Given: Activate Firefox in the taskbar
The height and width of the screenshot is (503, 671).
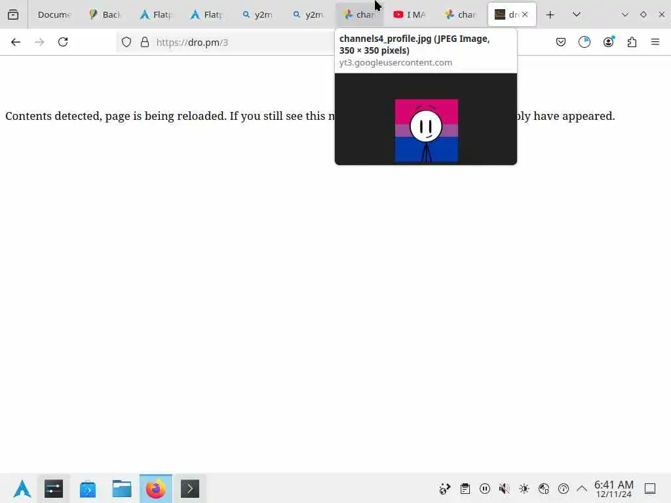Looking at the screenshot, I should (156, 489).
